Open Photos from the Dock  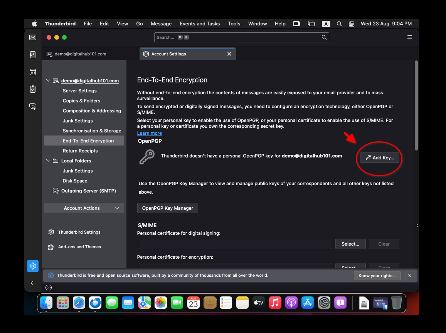(x=161, y=303)
